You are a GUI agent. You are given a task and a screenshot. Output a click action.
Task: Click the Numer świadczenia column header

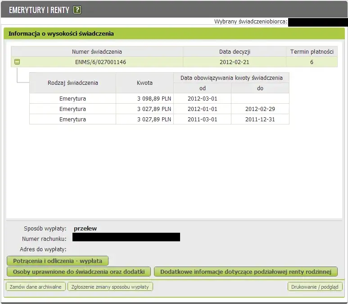coord(97,52)
